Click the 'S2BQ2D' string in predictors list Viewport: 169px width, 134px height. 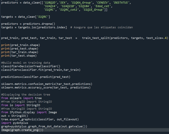click(50, 3)
